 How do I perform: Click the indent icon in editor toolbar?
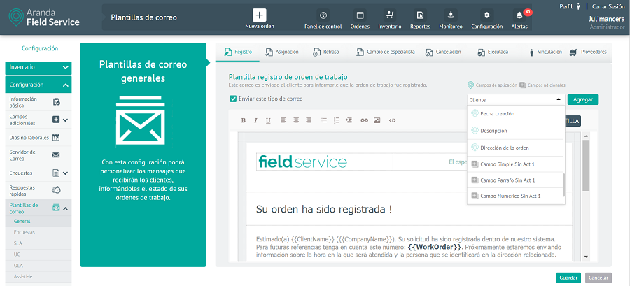(349, 120)
